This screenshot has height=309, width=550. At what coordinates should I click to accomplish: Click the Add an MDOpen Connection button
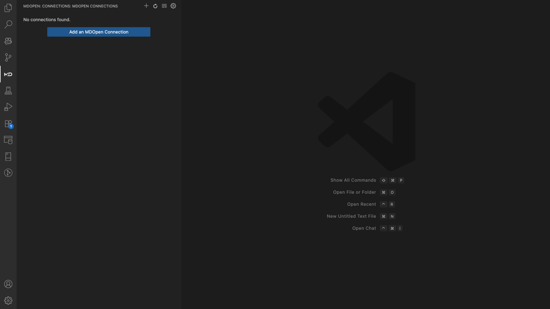(99, 32)
